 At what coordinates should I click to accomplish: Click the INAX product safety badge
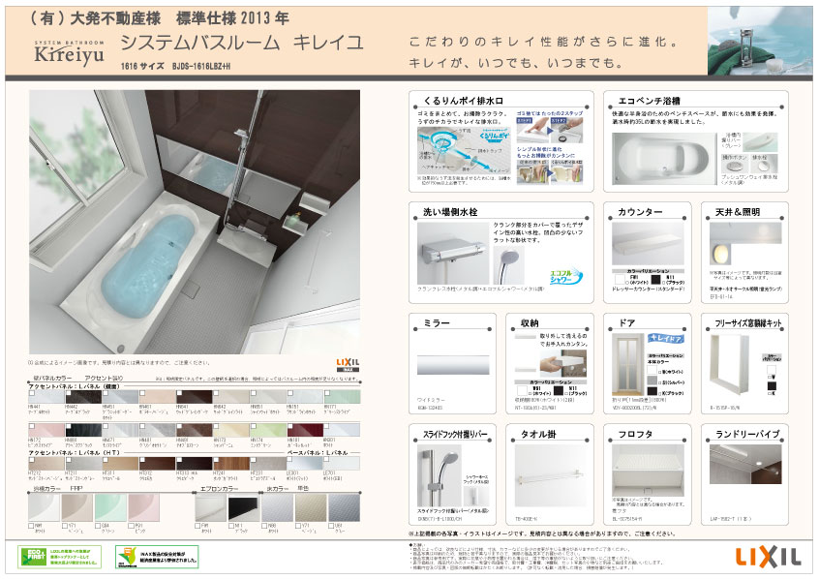[x=156, y=557]
